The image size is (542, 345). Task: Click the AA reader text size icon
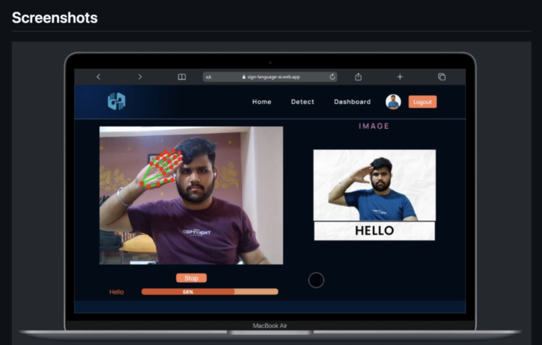click(209, 77)
